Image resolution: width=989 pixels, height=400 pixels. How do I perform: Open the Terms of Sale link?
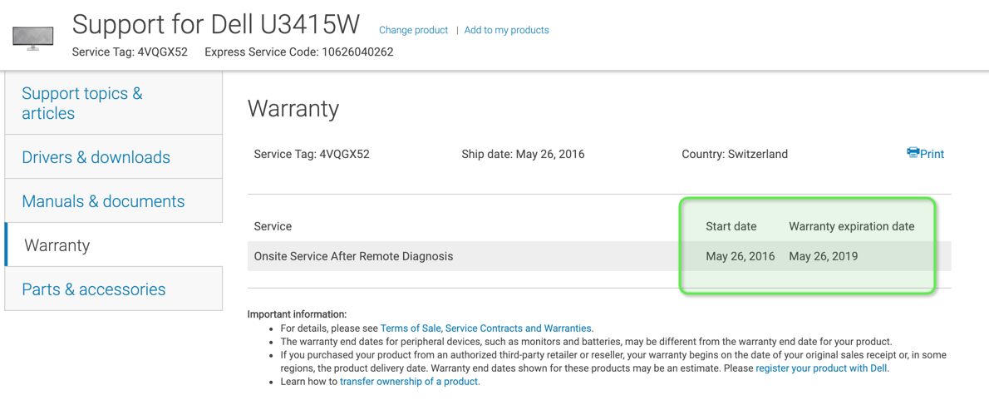pyautogui.click(x=410, y=328)
